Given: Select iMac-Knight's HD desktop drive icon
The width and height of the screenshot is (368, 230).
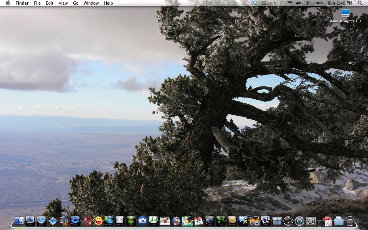Looking at the screenshot, I should click(x=346, y=14).
